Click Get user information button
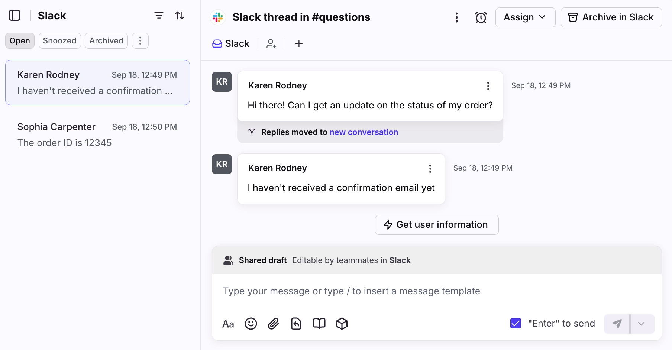The width and height of the screenshot is (672, 350). [436, 225]
